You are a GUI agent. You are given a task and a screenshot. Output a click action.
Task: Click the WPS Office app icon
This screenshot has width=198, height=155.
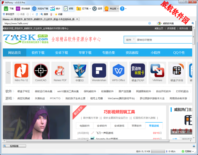(118, 71)
